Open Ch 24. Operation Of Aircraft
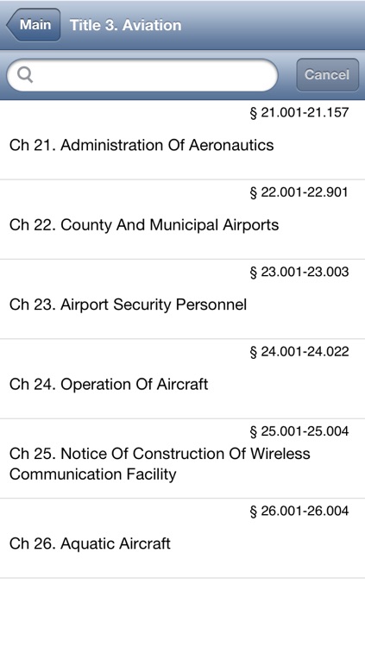 (183, 379)
